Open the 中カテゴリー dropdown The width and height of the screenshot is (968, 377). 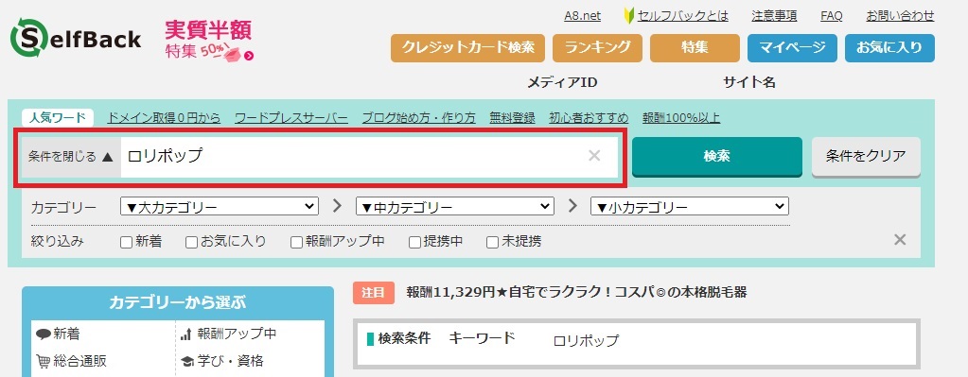point(455,206)
